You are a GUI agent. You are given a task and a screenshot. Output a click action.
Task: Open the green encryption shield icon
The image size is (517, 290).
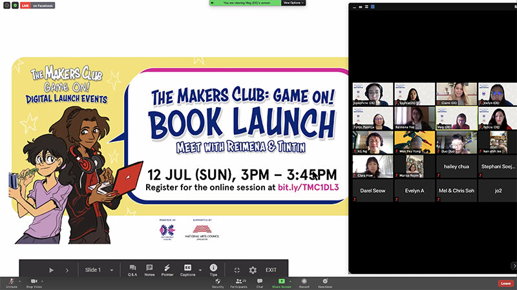15,6
